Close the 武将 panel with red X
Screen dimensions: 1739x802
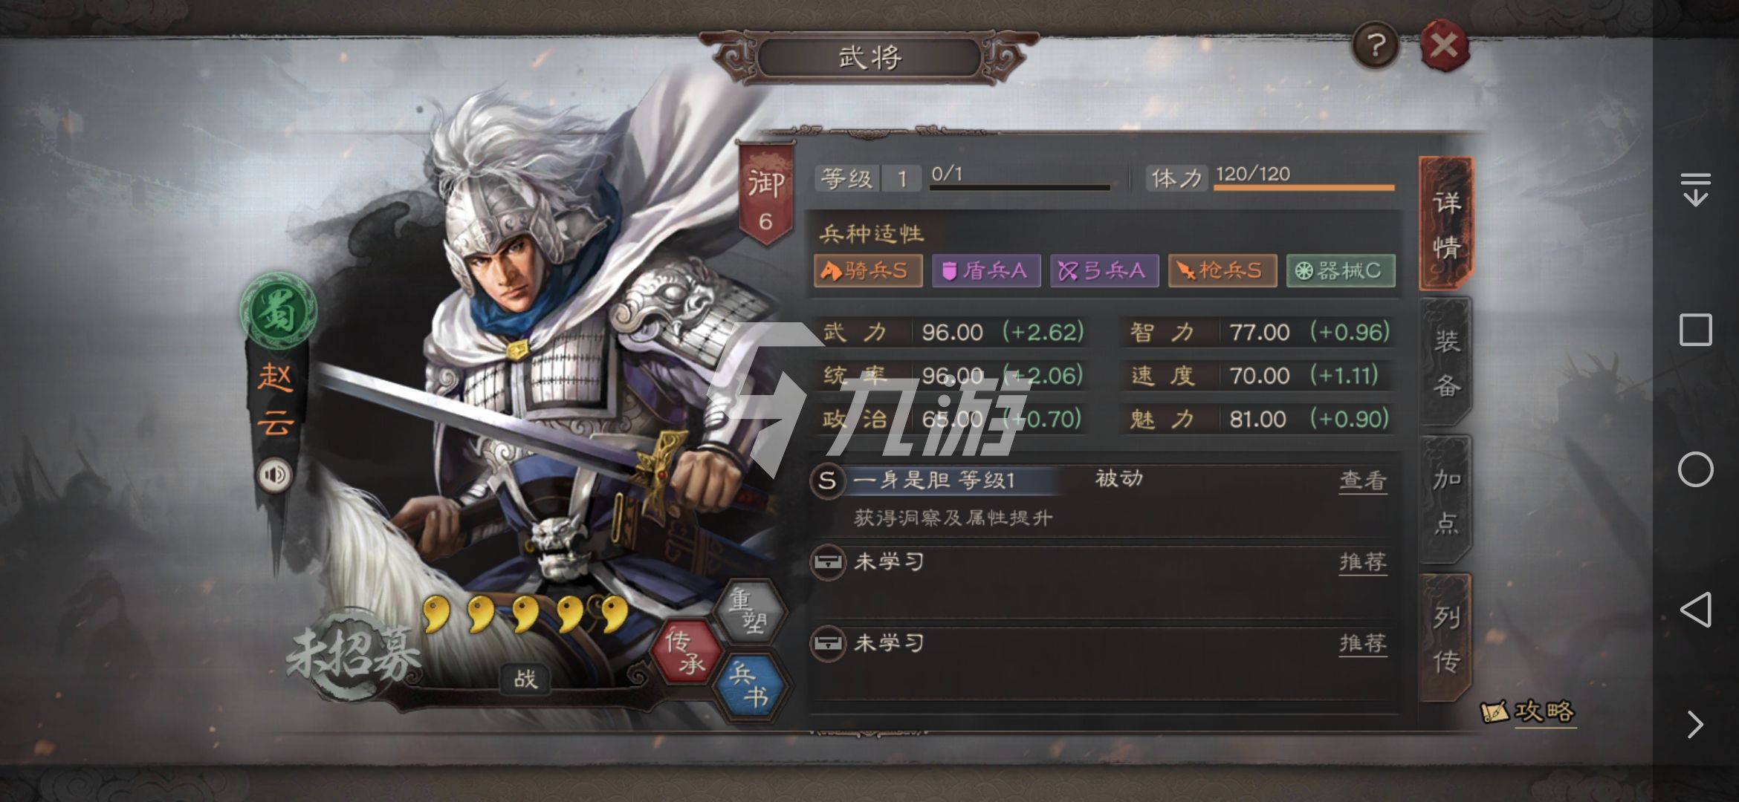(1444, 46)
